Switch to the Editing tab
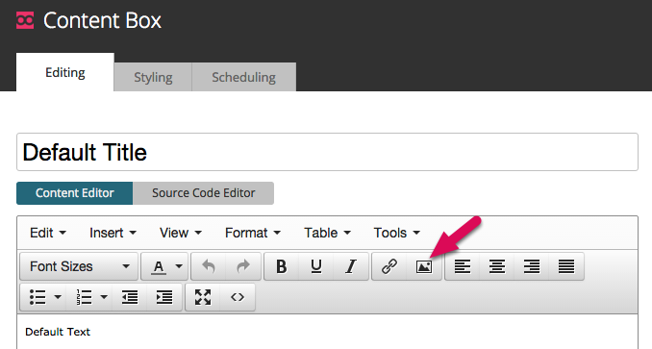 64,72
